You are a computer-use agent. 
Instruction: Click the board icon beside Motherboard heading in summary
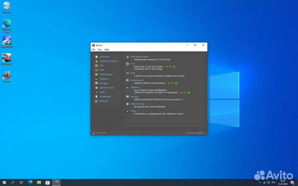point(127,80)
